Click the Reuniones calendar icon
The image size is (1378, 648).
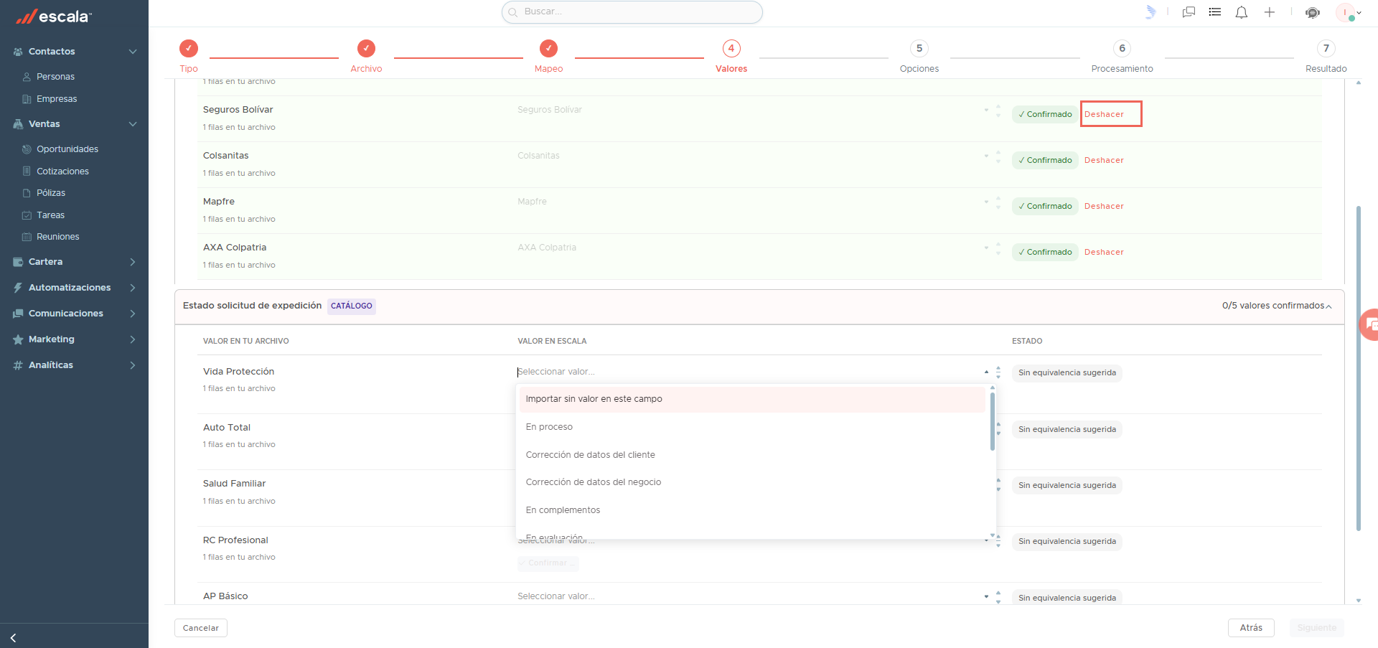[x=27, y=237]
